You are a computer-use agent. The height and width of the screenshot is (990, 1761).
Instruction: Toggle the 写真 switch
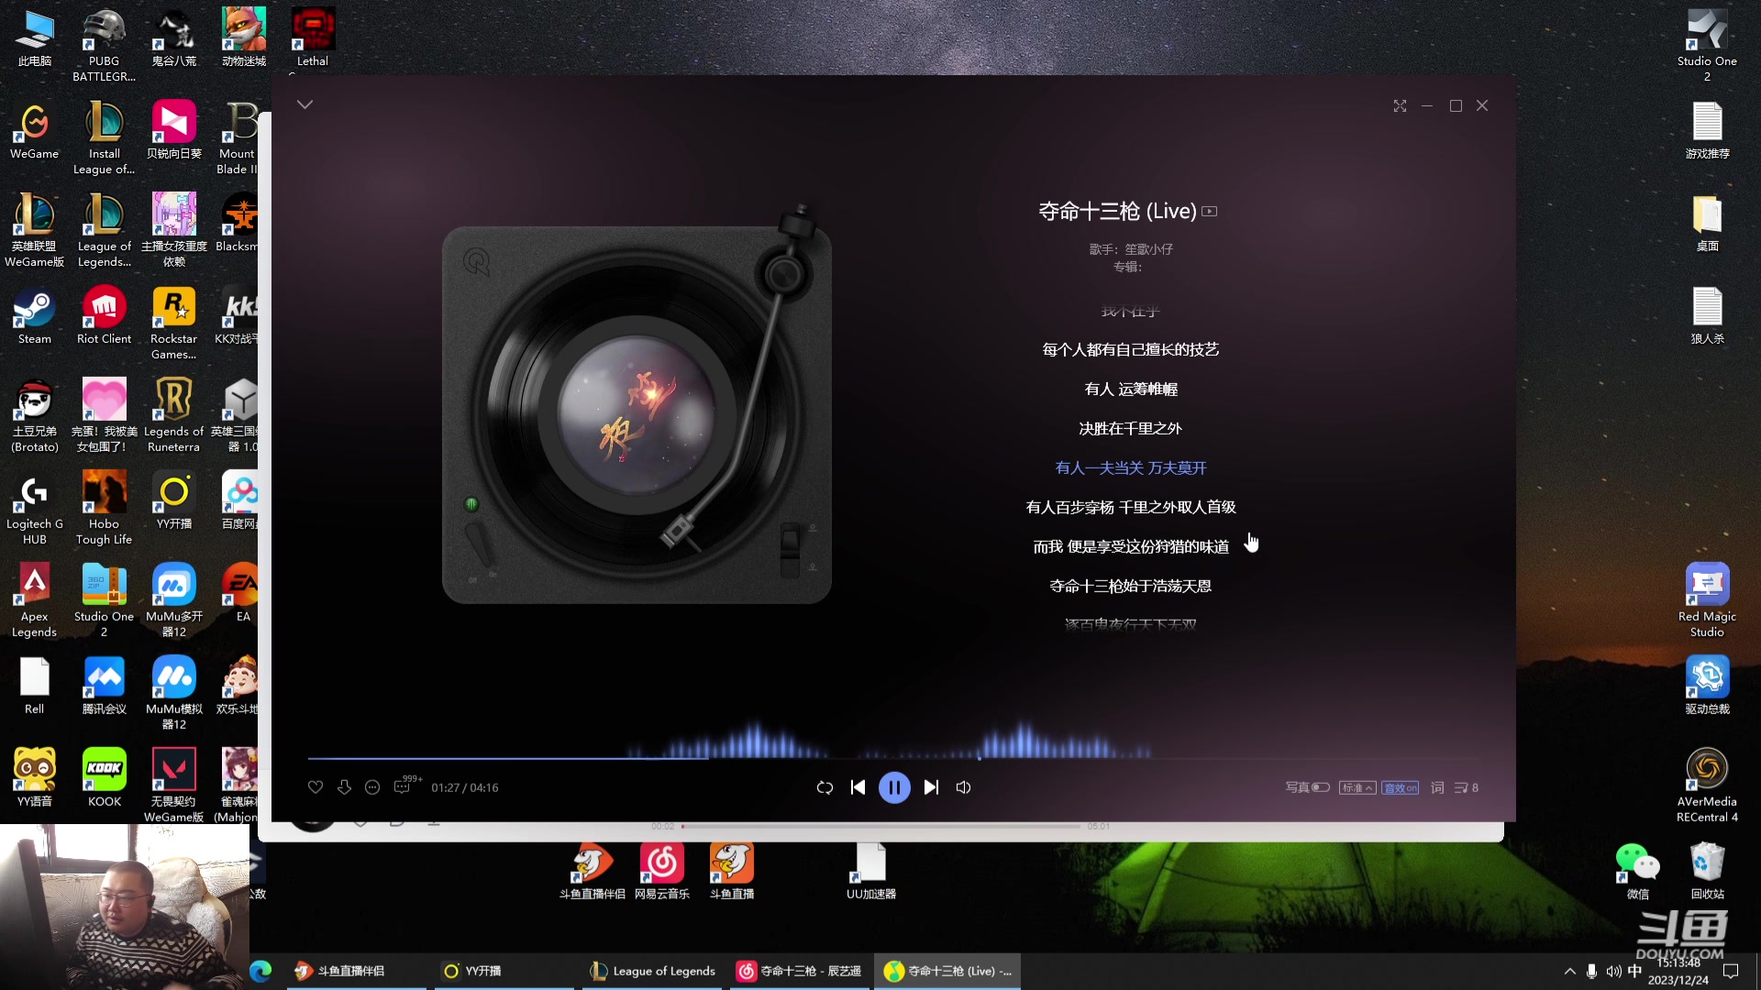1320,787
